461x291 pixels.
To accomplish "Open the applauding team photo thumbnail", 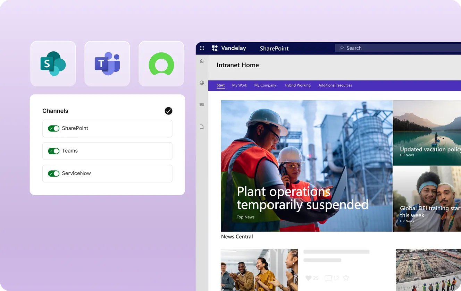I will (x=259, y=270).
